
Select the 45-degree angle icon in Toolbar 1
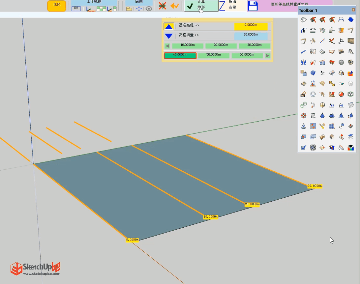point(341,105)
